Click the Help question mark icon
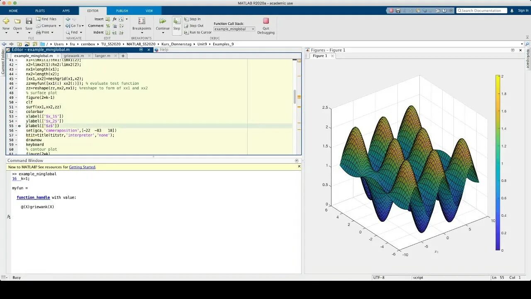Viewport: 531px width, 299px height. [x=444, y=10]
